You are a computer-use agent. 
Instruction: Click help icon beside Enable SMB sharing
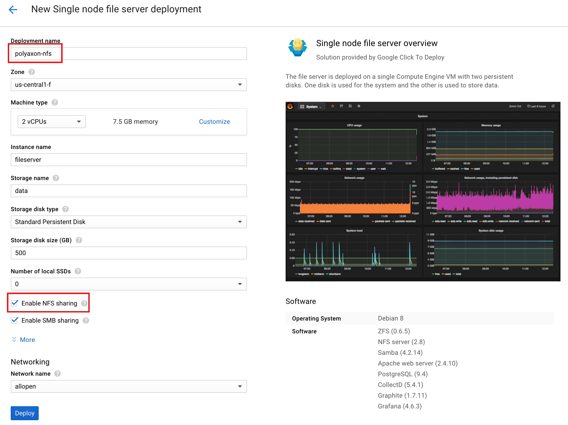pos(86,320)
